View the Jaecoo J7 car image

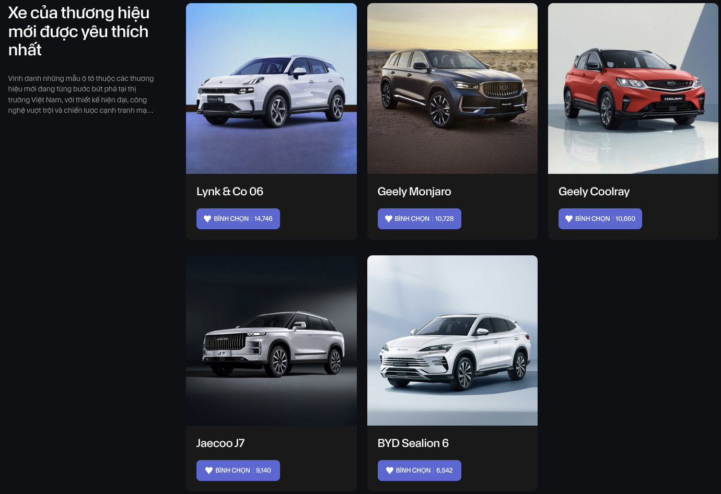pyautogui.click(x=271, y=340)
